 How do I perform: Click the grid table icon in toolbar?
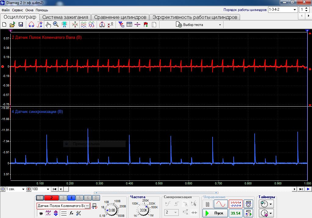point(129,24)
